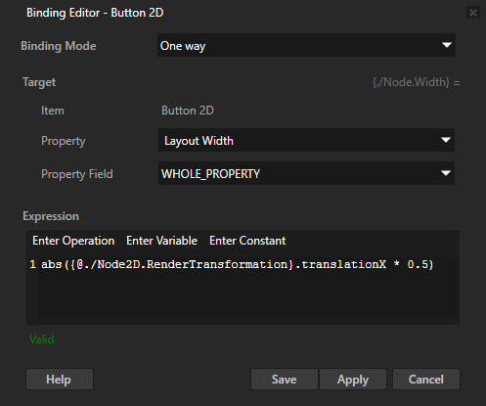Click the Binding Mode label

click(59, 46)
